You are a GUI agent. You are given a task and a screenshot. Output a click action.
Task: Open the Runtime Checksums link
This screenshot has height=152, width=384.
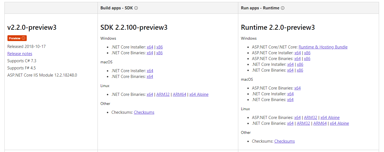tap(285, 141)
